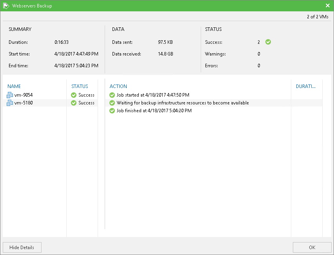The width and height of the screenshot is (334, 255).
Task: Click the check icon for Waiting for backup infrastructure
Action: pyautogui.click(x=112, y=103)
